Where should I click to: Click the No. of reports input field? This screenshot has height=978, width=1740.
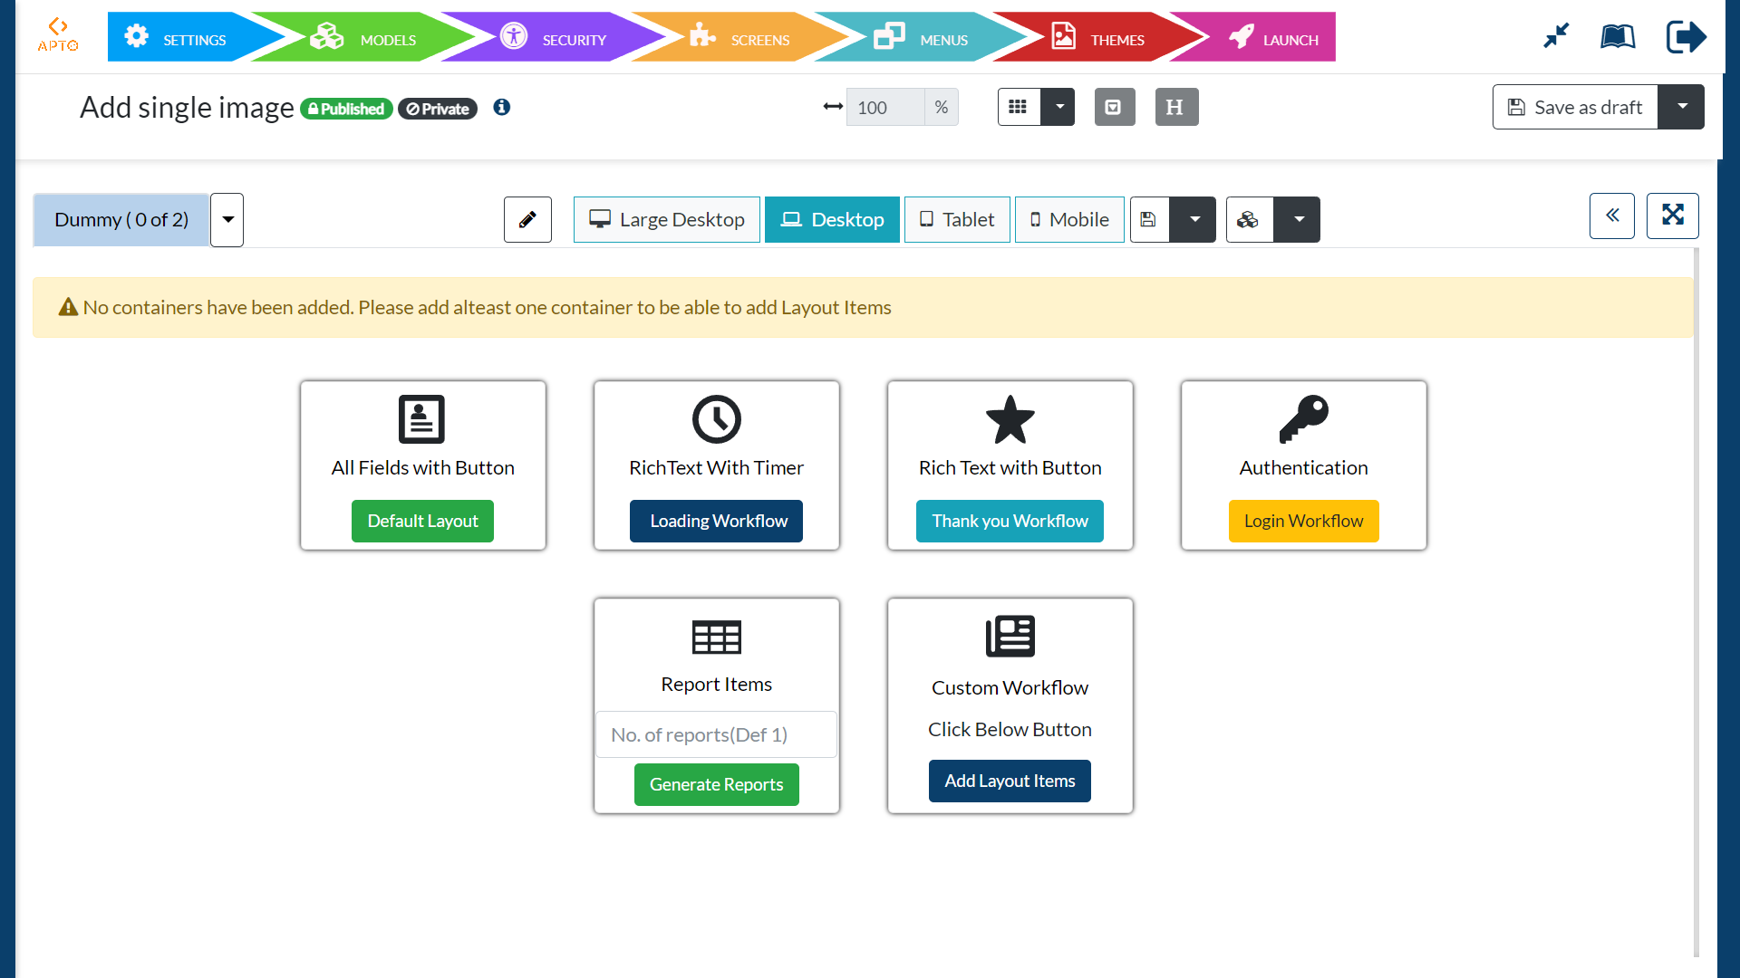[x=716, y=734]
